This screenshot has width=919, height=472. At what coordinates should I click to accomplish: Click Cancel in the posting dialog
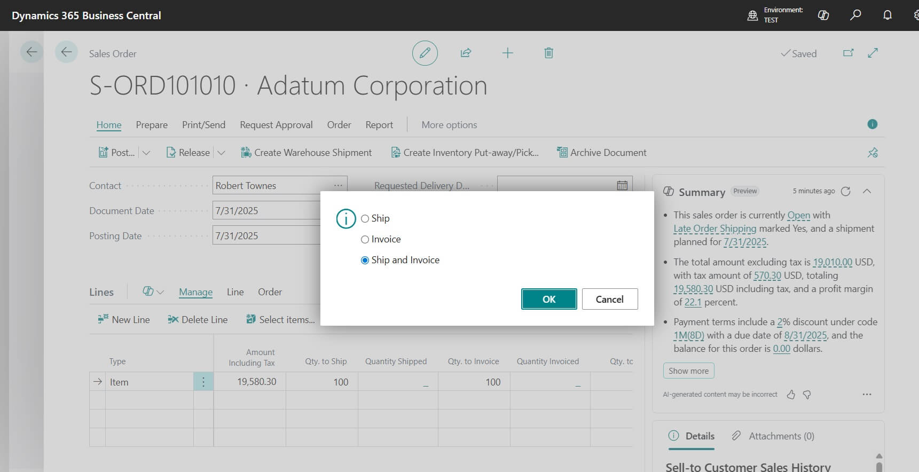tap(609, 299)
